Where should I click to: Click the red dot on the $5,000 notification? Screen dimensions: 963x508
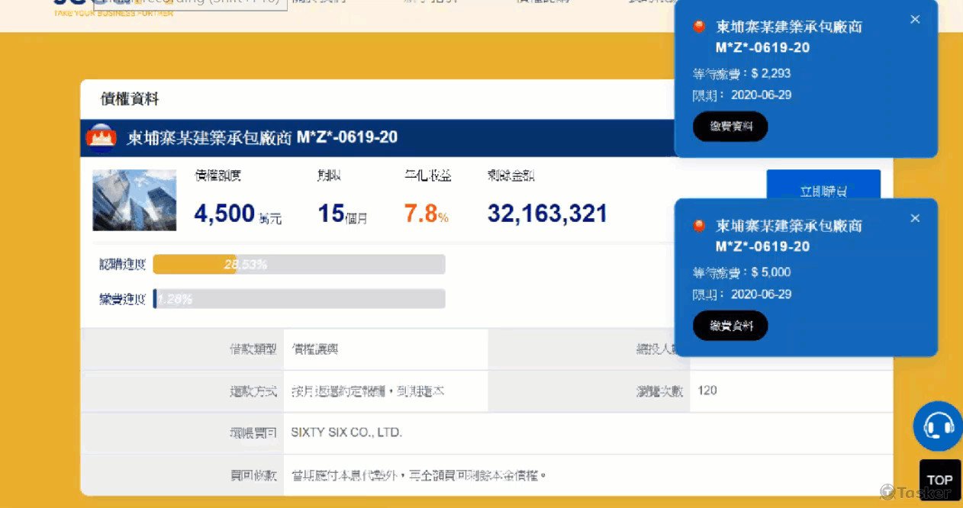699,227
